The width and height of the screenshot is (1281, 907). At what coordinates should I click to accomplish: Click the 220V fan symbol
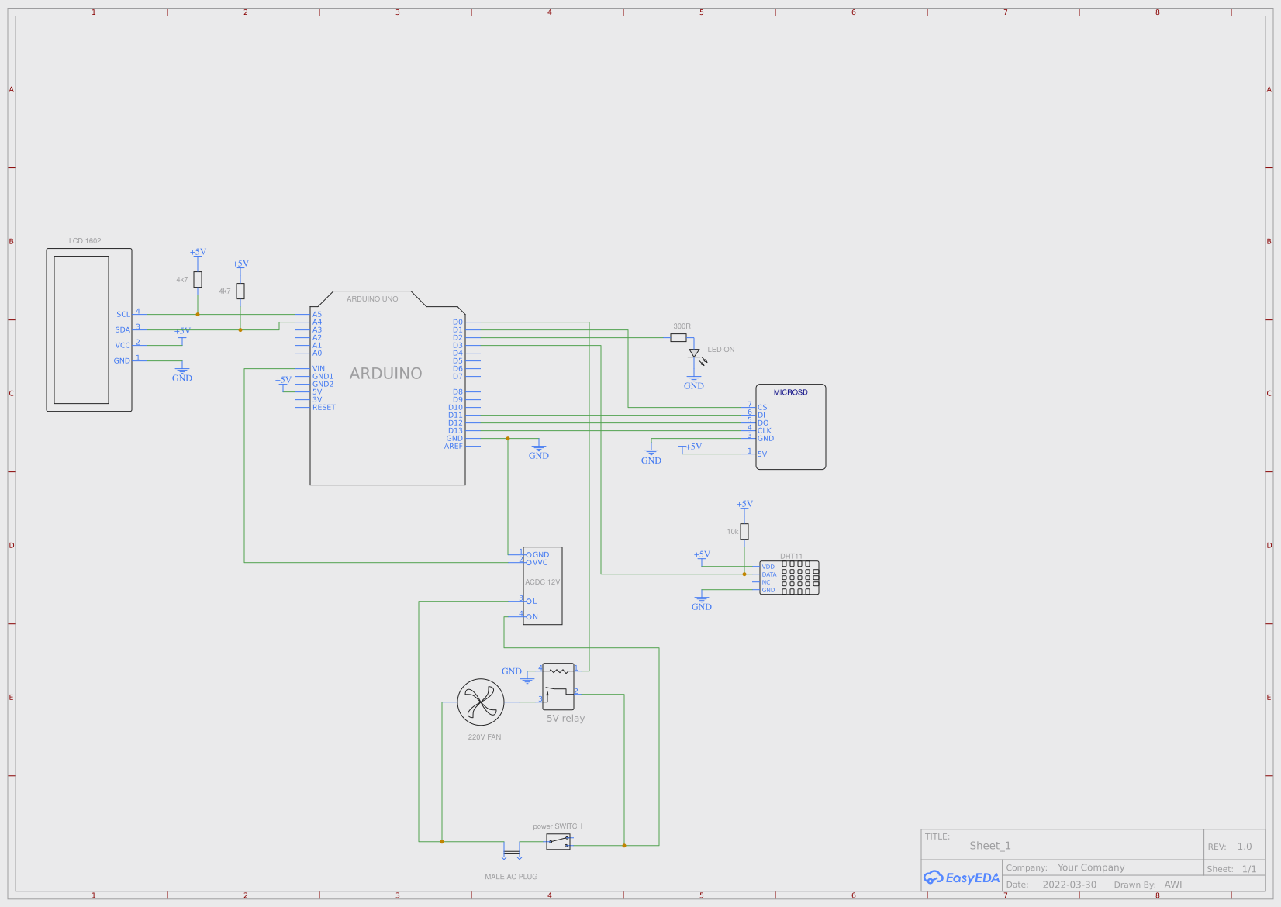tap(481, 702)
